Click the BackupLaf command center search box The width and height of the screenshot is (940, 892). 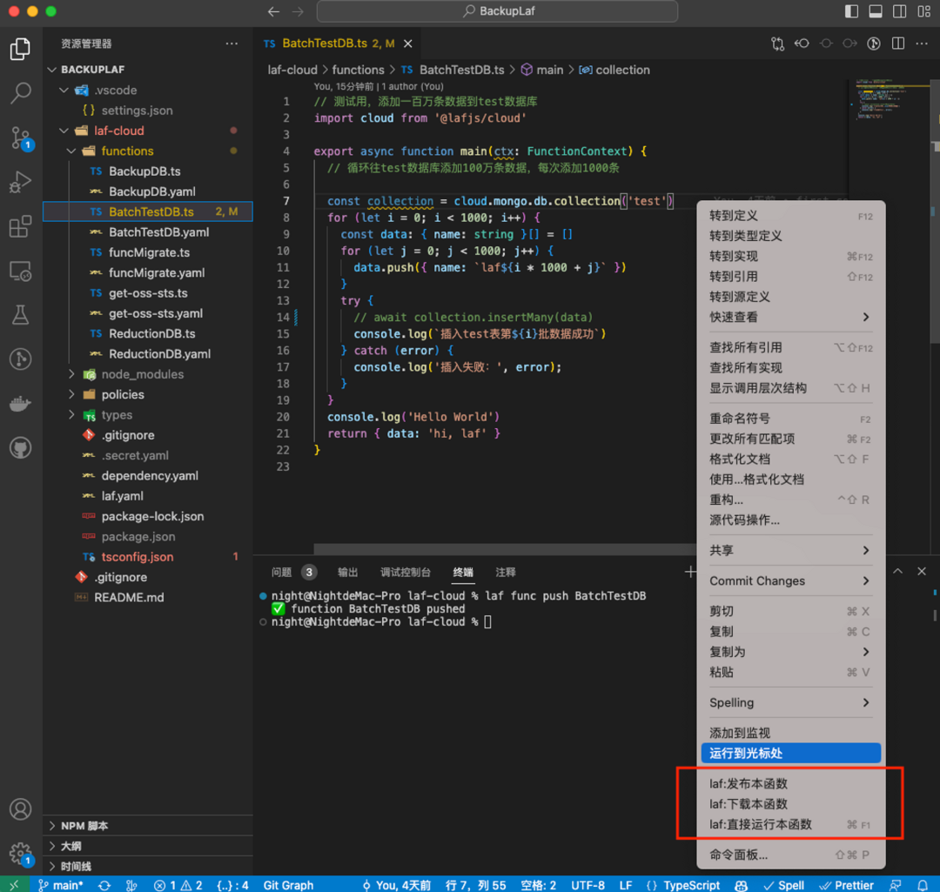(x=497, y=11)
